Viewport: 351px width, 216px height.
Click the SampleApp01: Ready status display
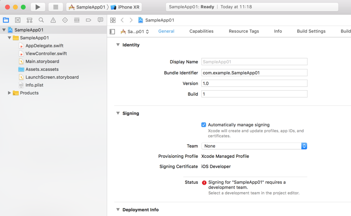coord(252,7)
